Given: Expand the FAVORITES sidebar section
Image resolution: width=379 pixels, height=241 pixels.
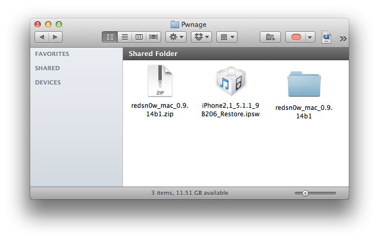Looking at the screenshot, I should point(52,54).
